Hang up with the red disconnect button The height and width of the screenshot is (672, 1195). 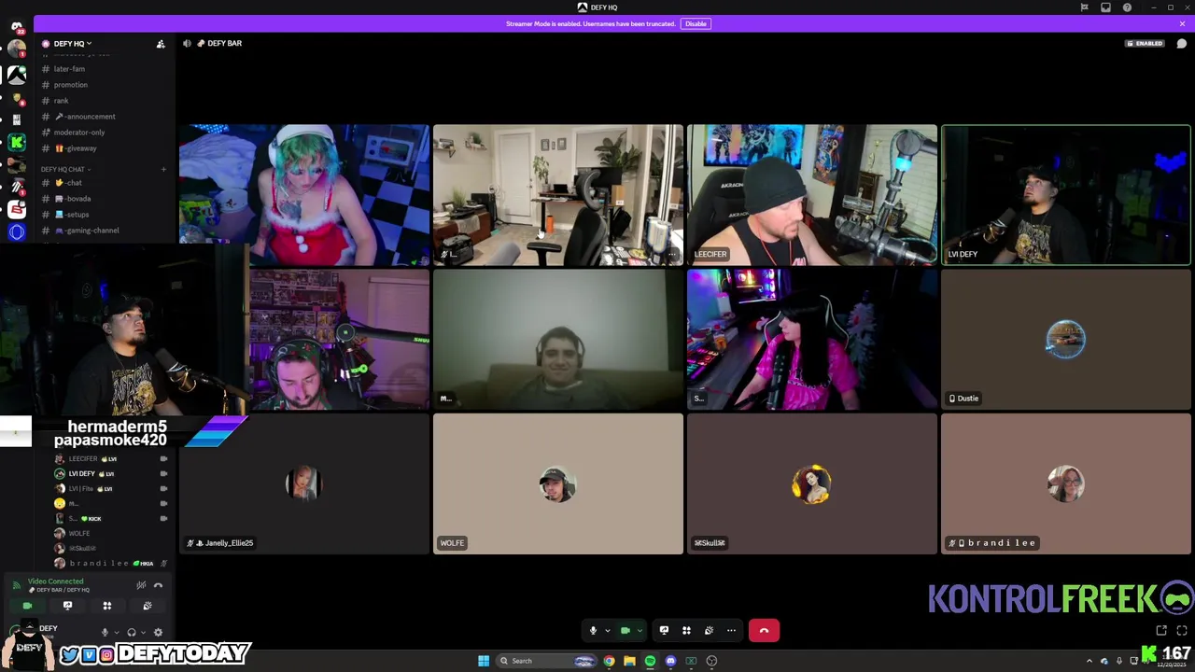click(764, 631)
